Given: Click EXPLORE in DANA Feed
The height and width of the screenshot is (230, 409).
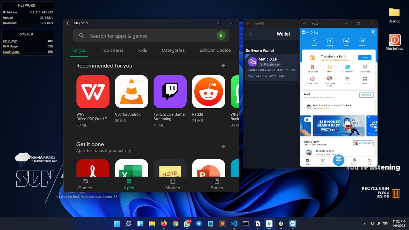Looking at the screenshot, I should [366, 95].
